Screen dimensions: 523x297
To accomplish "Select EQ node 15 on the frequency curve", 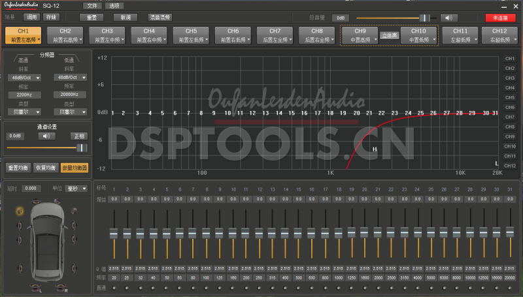I will click(x=292, y=113).
